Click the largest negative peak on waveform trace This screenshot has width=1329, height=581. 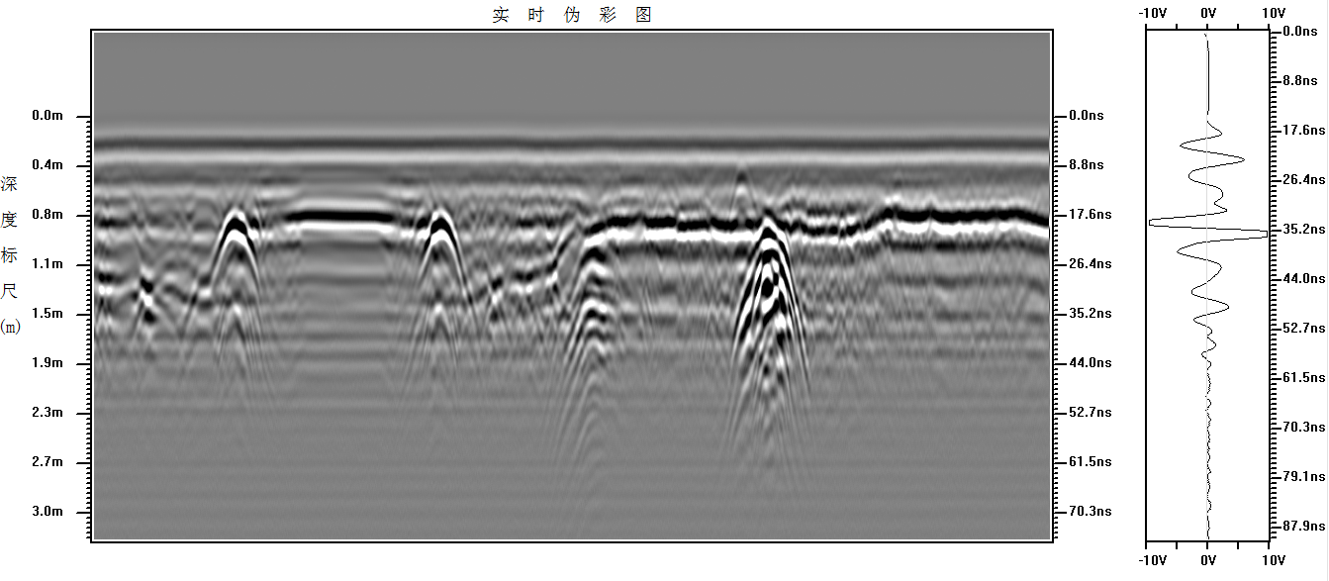tap(1153, 224)
